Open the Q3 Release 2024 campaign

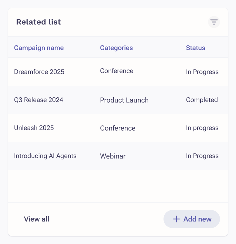[38, 100]
